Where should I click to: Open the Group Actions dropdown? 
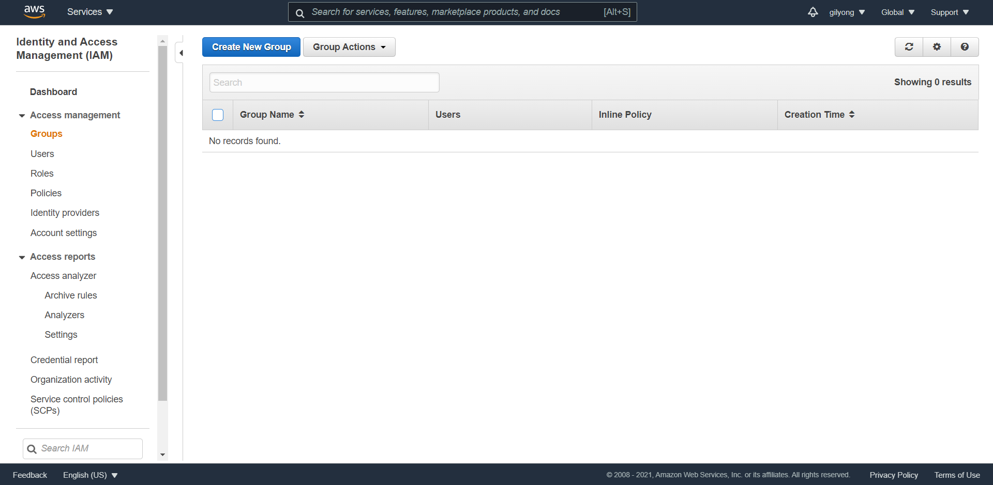click(349, 47)
